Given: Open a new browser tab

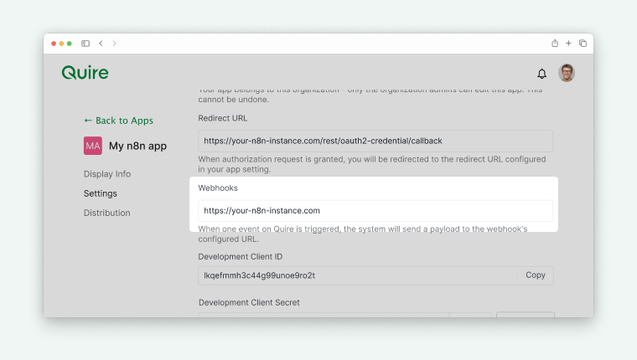Looking at the screenshot, I should 568,44.
